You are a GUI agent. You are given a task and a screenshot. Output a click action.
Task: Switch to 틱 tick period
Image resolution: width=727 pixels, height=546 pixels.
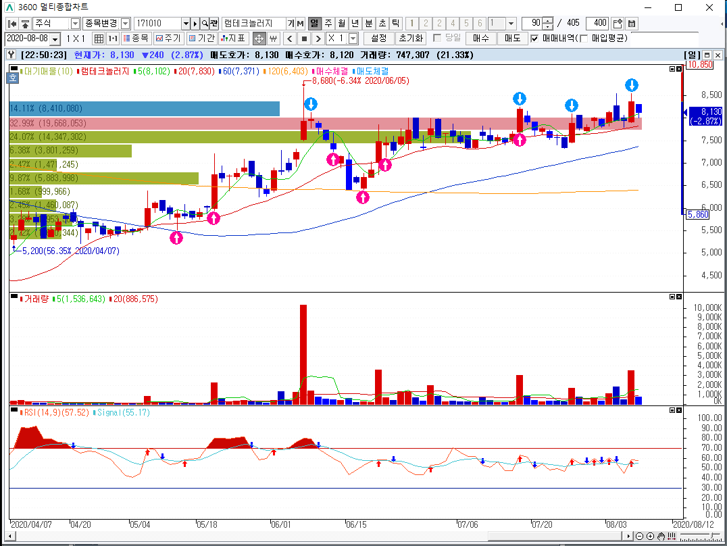click(395, 23)
